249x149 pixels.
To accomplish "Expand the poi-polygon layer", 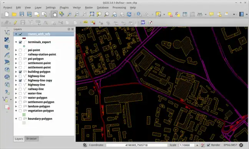I will pyautogui.click(x=16, y=59).
